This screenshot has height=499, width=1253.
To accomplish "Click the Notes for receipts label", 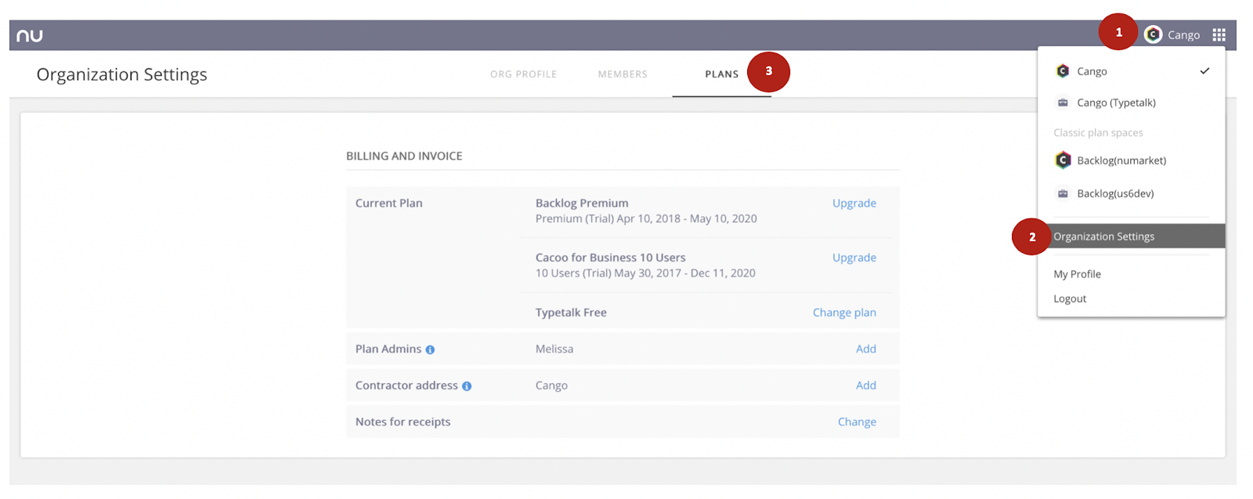I will pos(403,421).
